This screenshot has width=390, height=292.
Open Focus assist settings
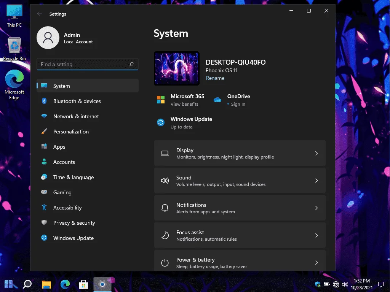240,235
